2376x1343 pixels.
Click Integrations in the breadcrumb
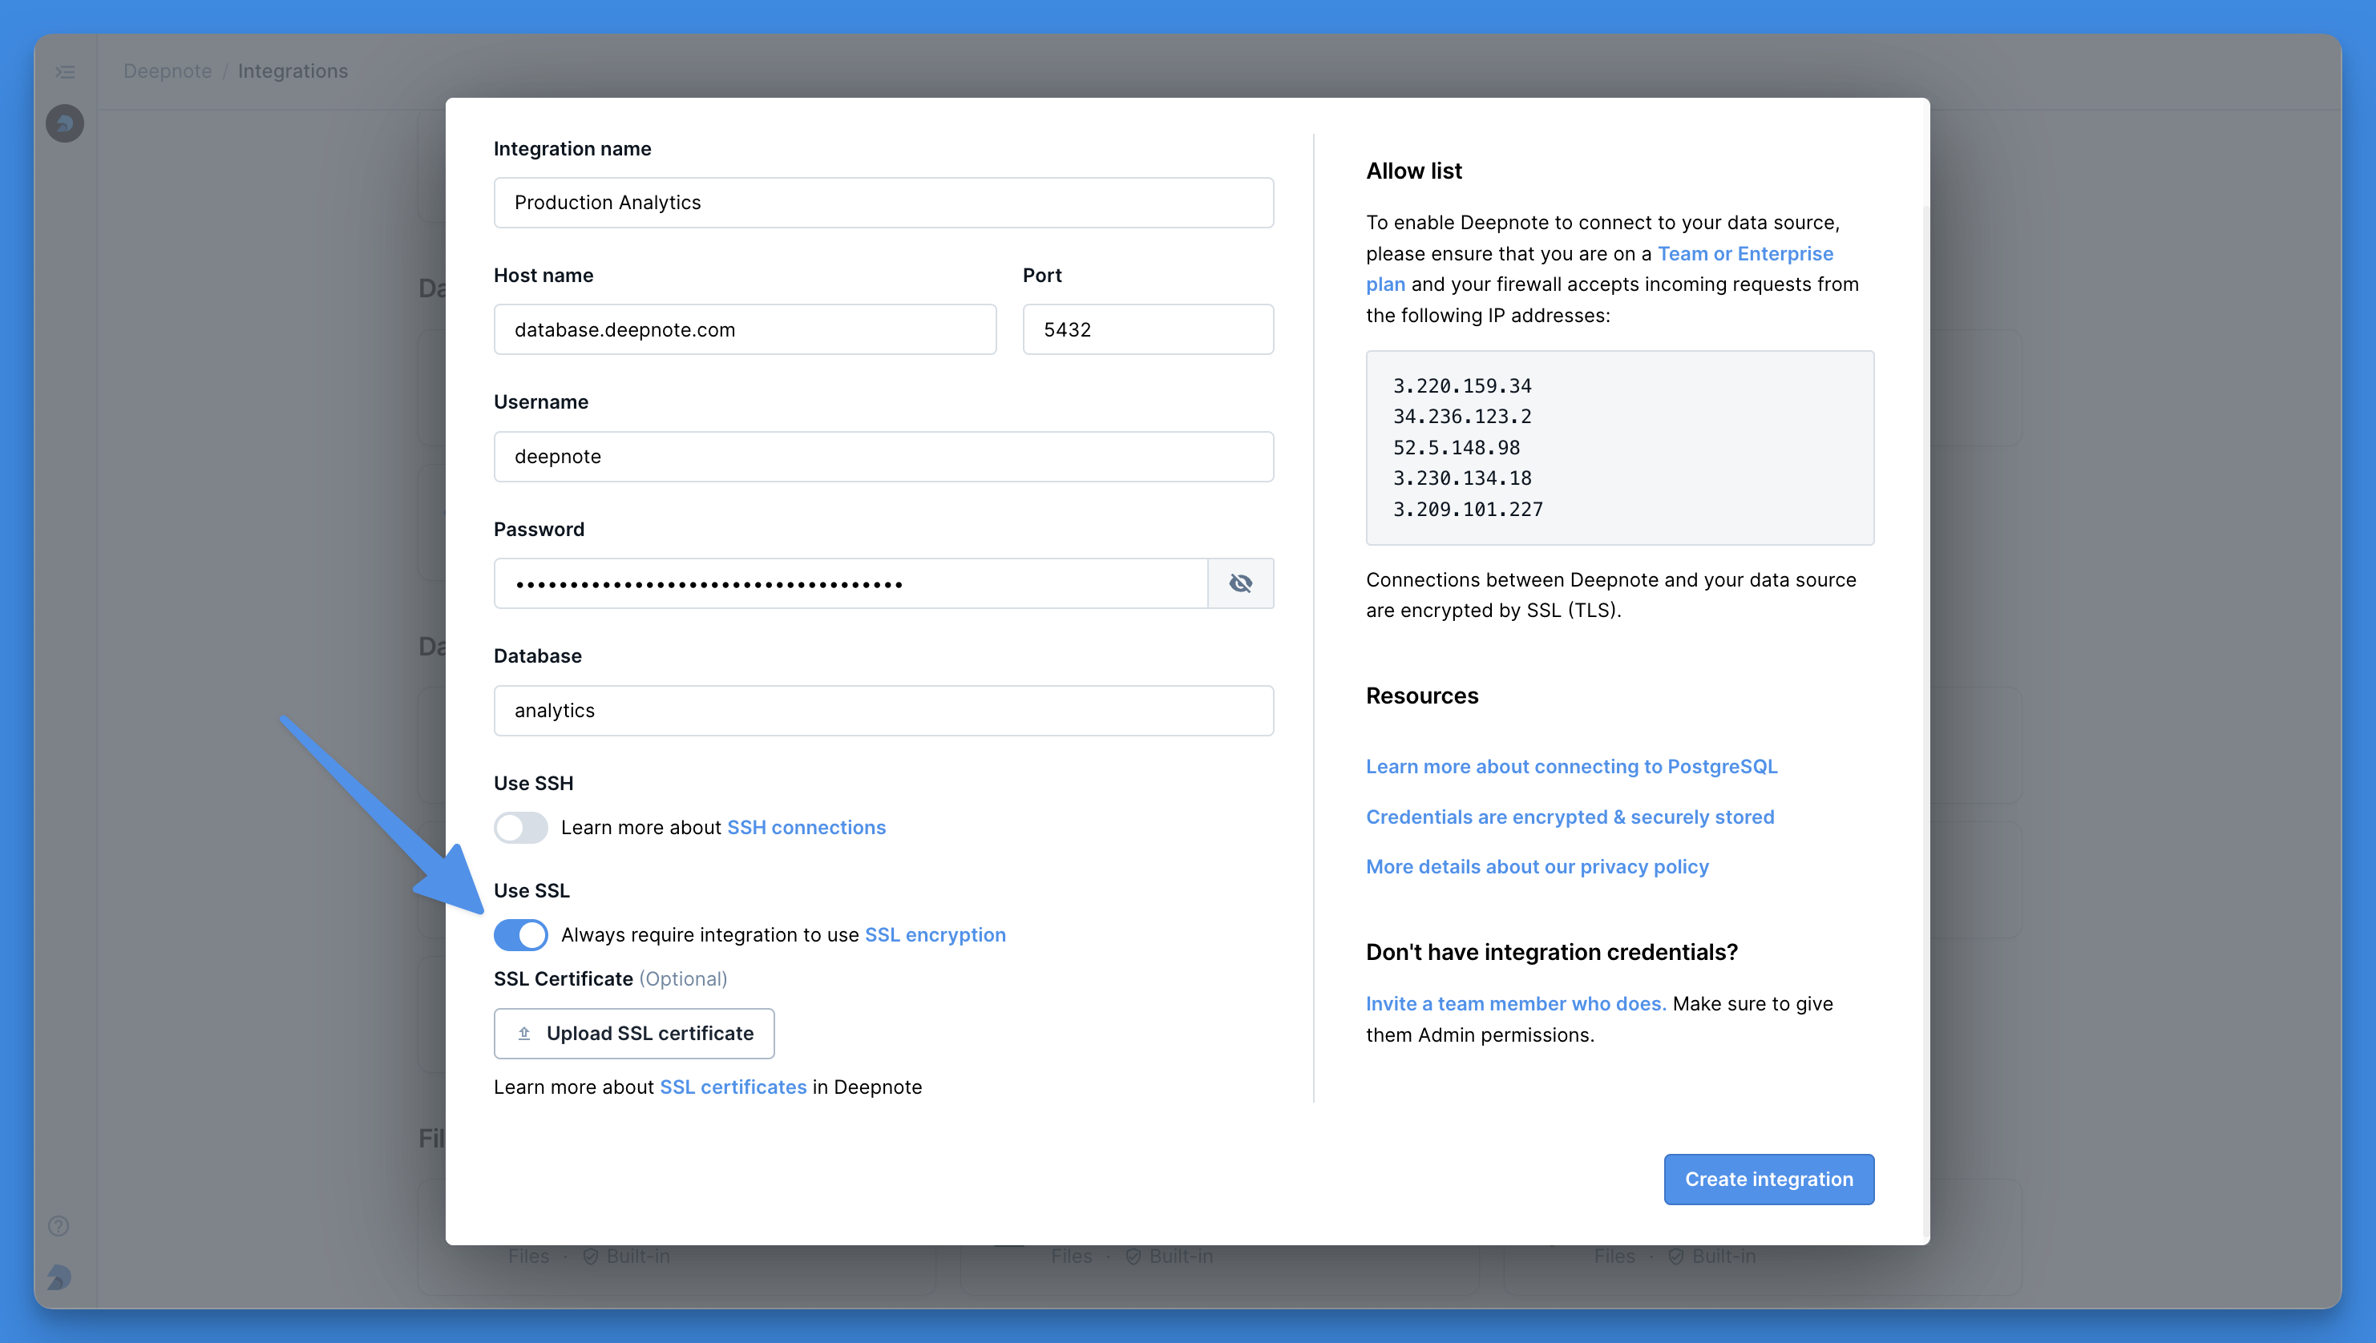(293, 71)
